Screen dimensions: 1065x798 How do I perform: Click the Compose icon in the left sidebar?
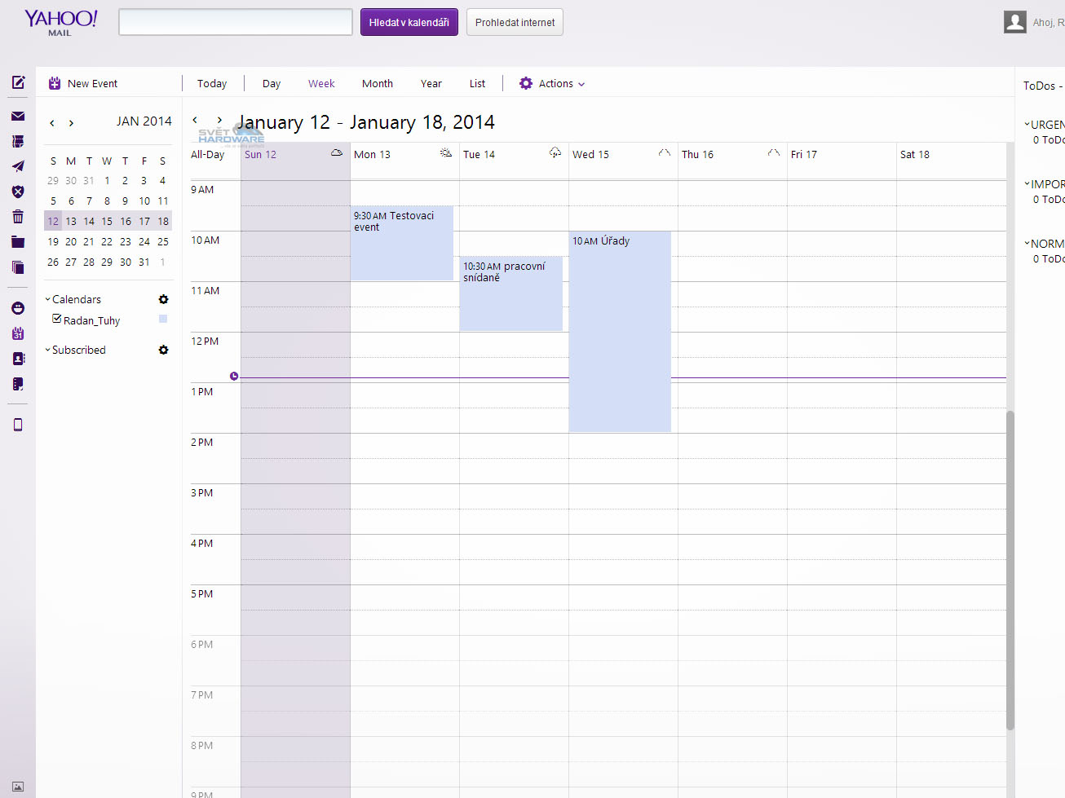(x=18, y=82)
